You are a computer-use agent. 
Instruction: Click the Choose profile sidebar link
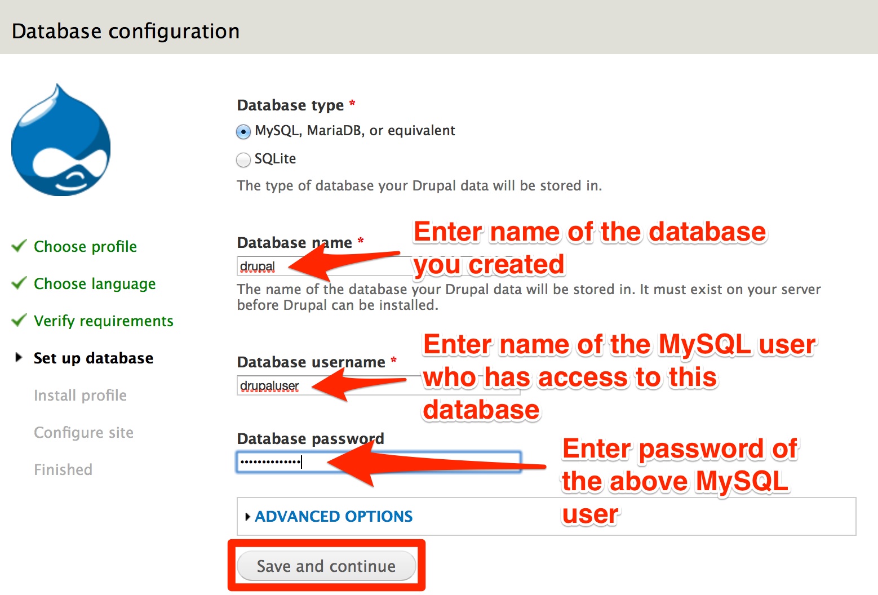coord(85,246)
